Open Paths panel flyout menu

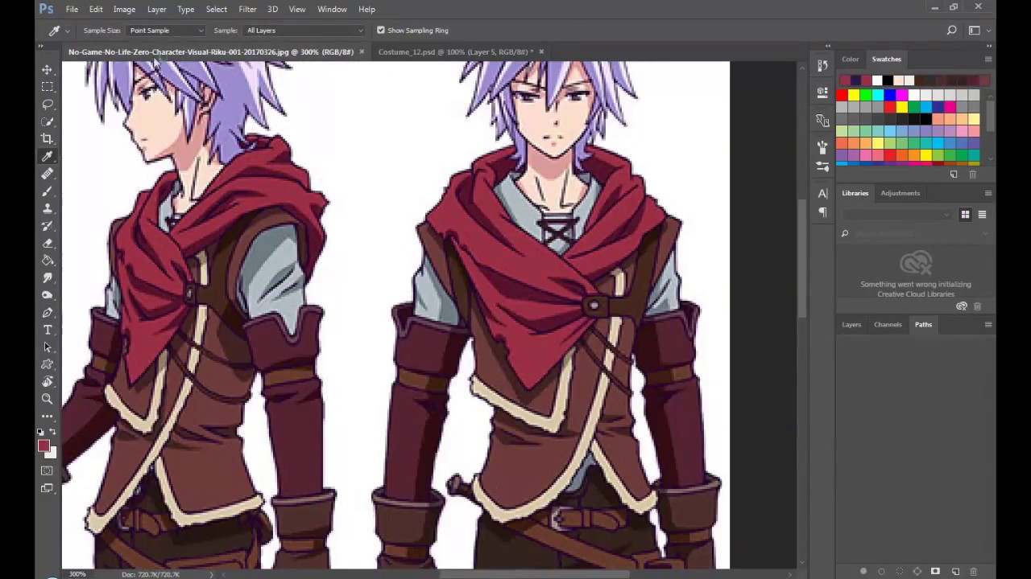[x=988, y=325]
